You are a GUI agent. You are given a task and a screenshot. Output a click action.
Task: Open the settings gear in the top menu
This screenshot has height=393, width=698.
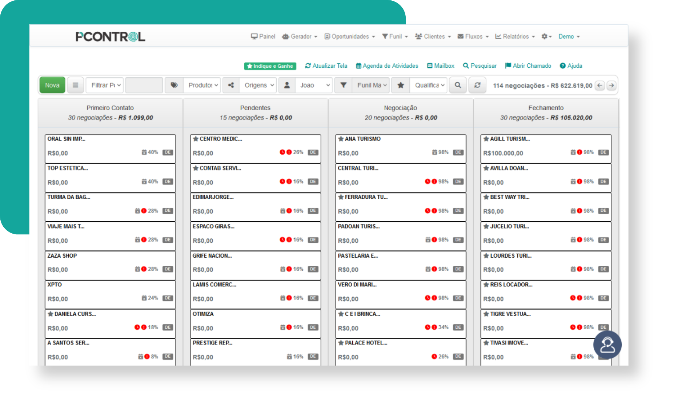point(544,36)
